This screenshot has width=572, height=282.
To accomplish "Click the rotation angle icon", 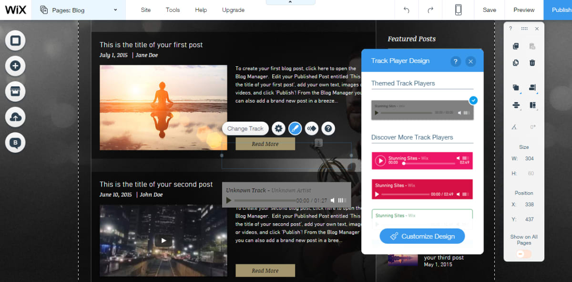I will coord(514,127).
